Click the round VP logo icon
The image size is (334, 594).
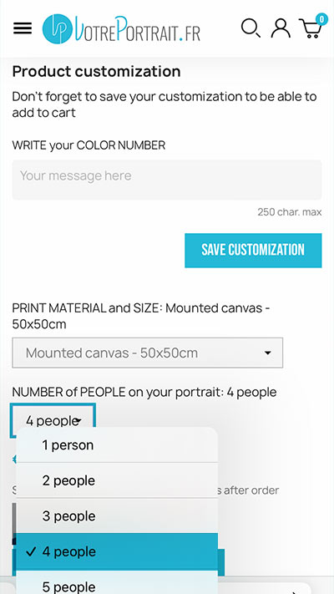point(57,28)
